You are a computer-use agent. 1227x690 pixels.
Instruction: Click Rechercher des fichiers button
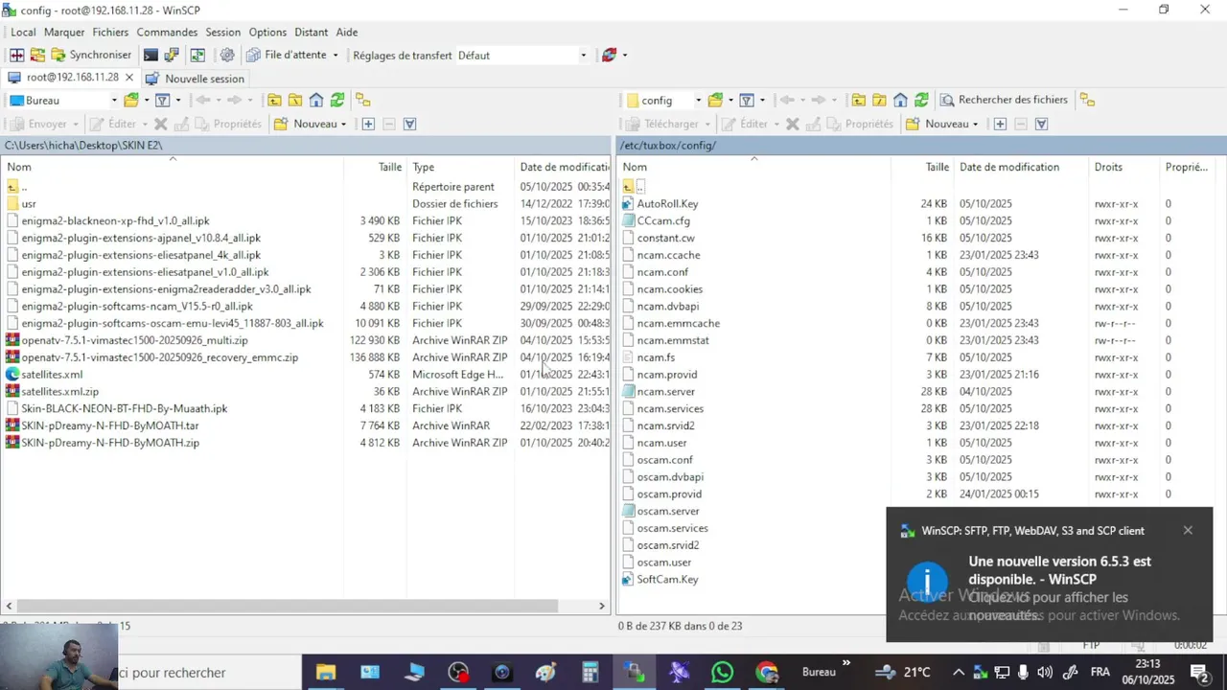tap(1004, 100)
